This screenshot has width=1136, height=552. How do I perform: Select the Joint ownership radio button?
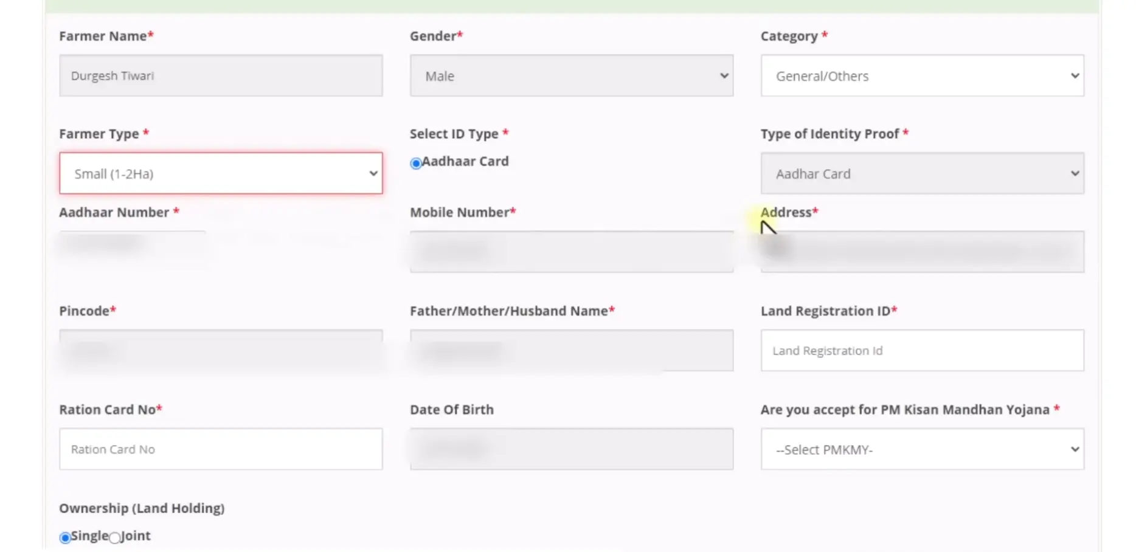click(114, 537)
